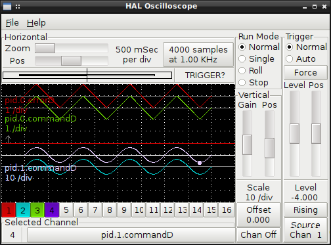This screenshot has width=331, height=245.
Task: Open the Help menu
Action: (36, 23)
